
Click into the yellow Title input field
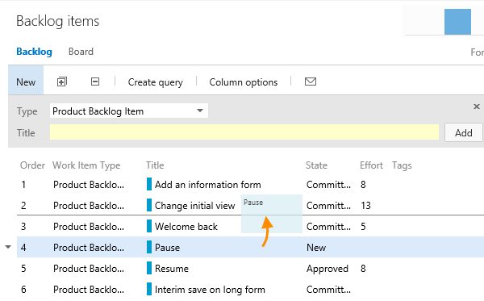pos(244,132)
